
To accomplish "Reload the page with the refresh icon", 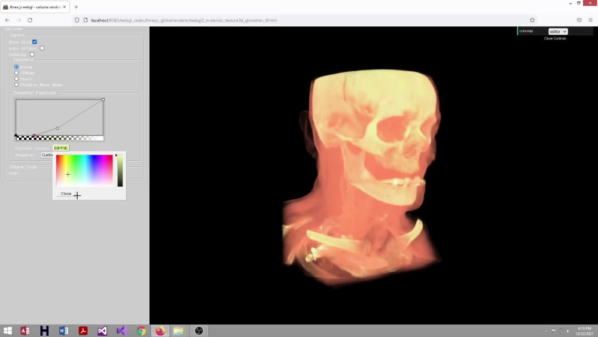I will coord(30,20).
